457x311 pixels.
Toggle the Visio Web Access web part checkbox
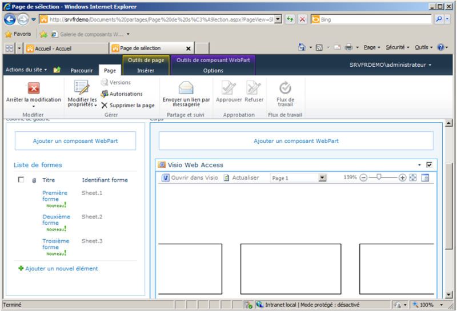(x=429, y=165)
